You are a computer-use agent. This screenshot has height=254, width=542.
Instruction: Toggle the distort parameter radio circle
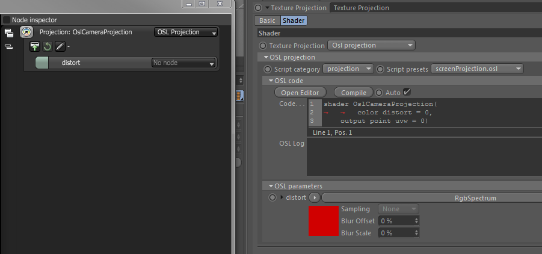pyautogui.click(x=273, y=197)
